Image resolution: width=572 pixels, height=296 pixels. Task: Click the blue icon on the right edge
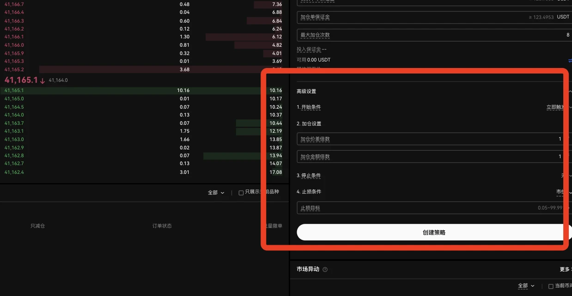(570, 59)
